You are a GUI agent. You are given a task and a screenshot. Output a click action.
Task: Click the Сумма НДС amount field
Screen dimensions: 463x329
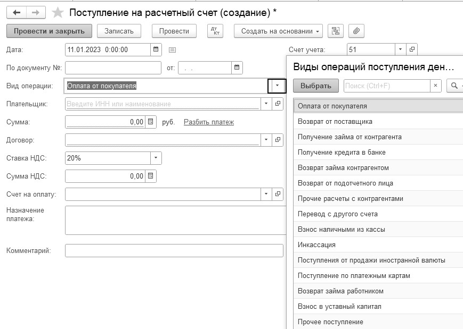click(x=105, y=176)
